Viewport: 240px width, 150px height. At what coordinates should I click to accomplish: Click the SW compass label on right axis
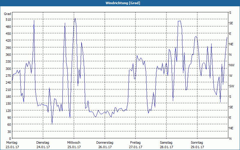[232, 86]
